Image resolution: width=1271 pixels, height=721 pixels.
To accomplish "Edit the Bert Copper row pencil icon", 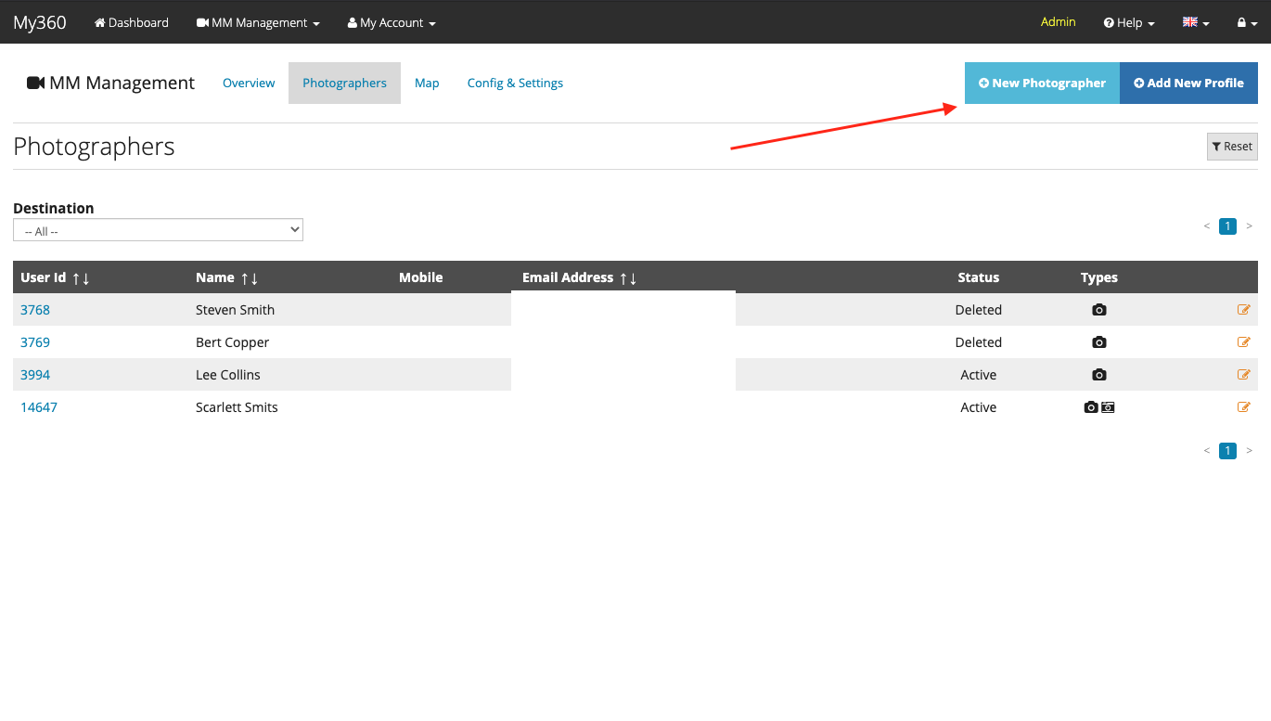I will click(x=1244, y=342).
